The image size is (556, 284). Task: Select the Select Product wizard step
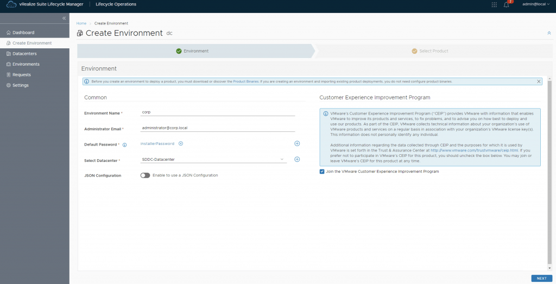(433, 51)
